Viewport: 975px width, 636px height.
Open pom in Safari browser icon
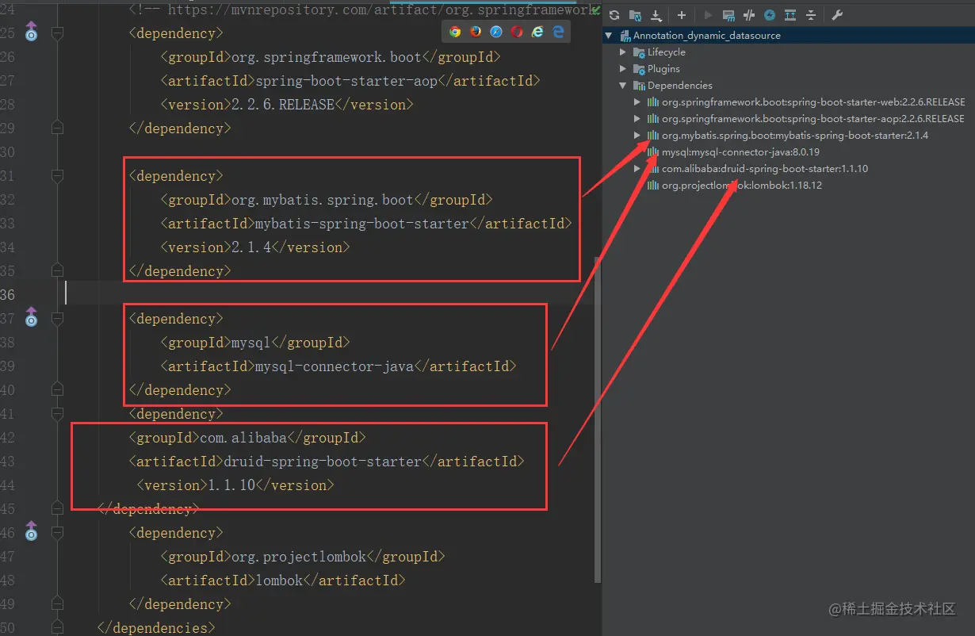pyautogui.click(x=496, y=32)
